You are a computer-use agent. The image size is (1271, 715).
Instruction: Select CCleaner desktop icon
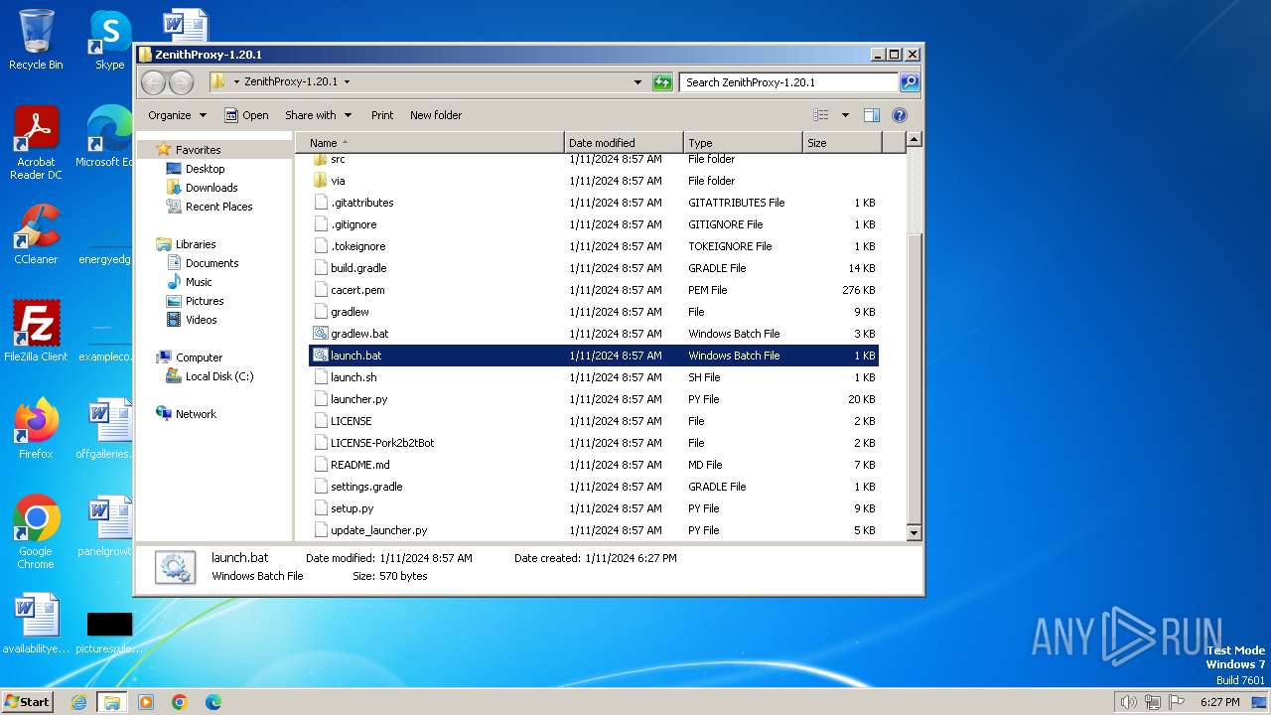(36, 234)
